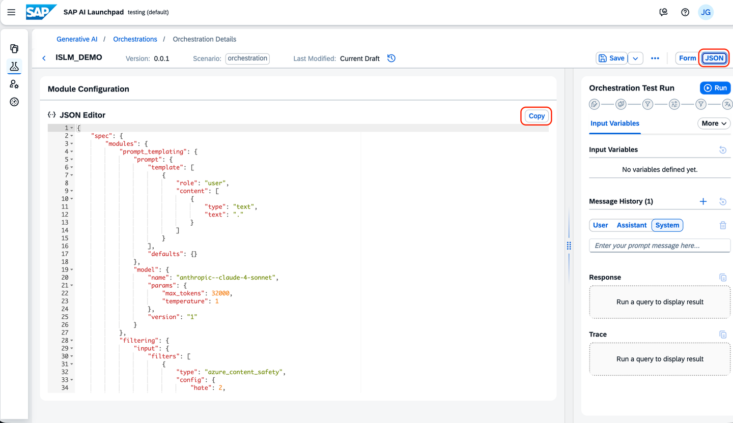Delete the message with the trash icon

tap(723, 225)
